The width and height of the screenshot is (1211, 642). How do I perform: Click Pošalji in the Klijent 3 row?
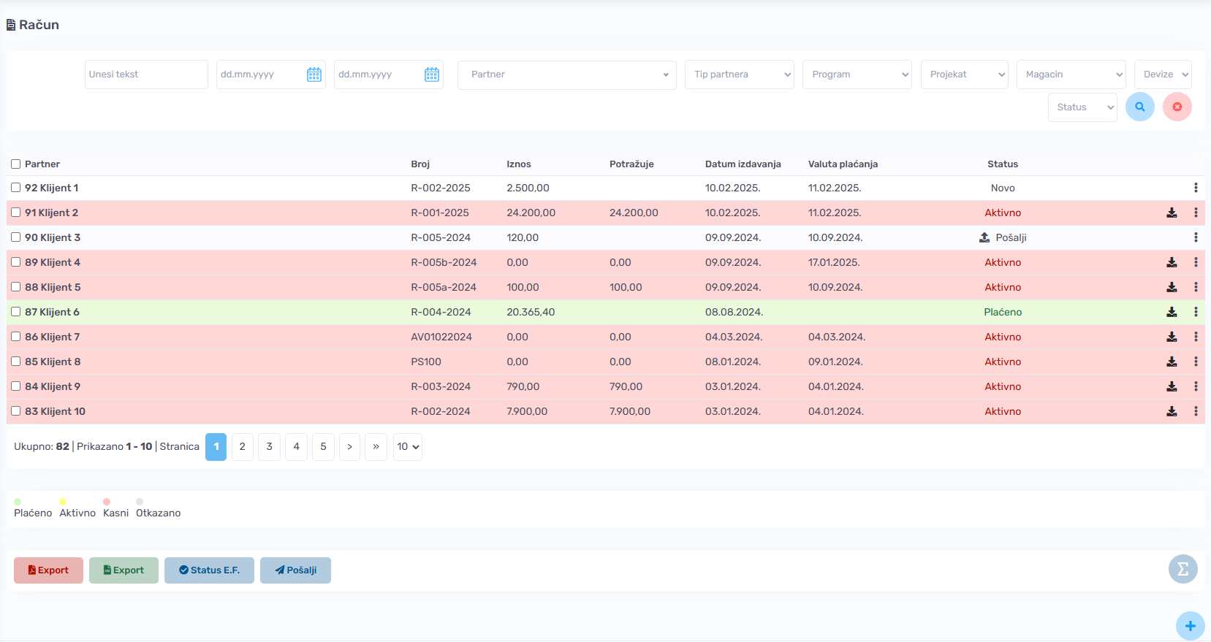[1003, 237]
